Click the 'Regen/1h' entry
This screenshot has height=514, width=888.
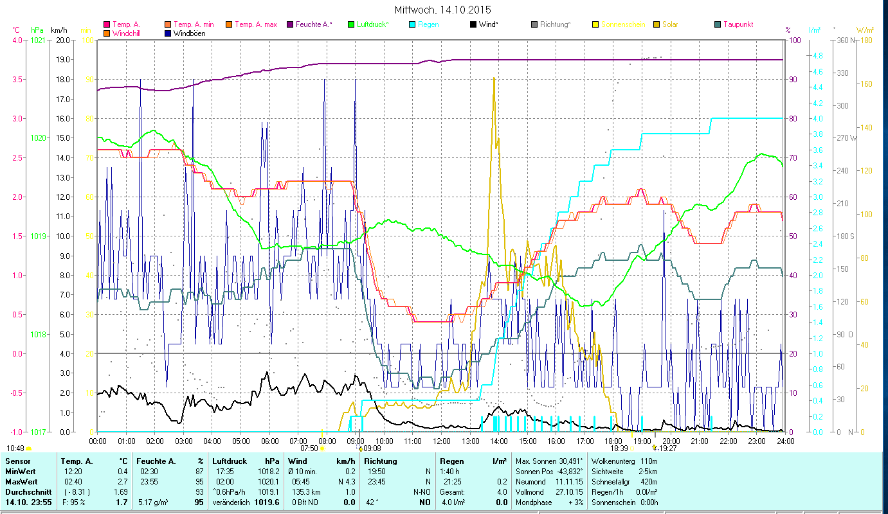624,492
